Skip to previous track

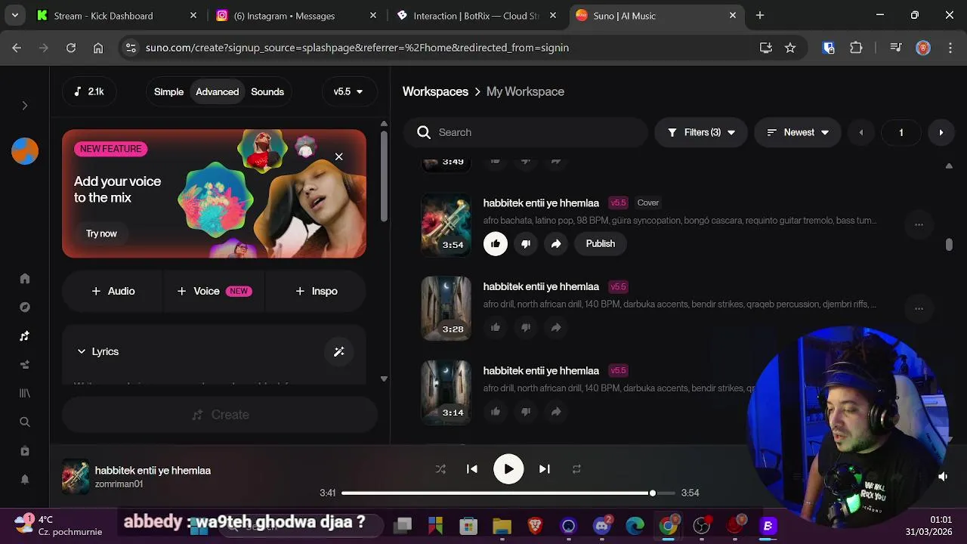click(x=472, y=469)
